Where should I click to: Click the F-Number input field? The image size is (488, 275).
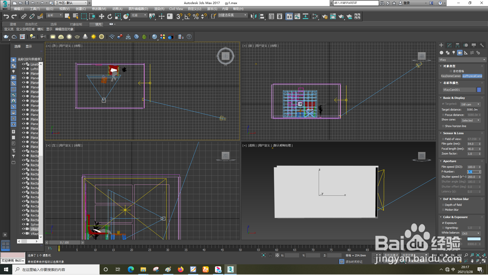473,172
